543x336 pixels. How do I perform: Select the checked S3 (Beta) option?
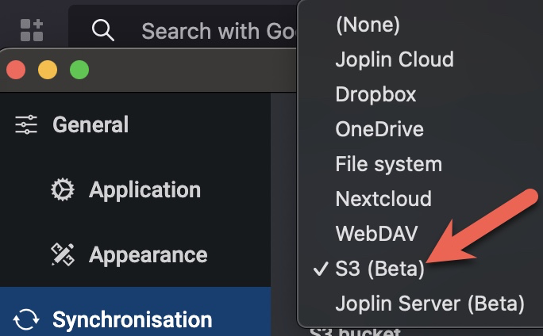coord(379,269)
